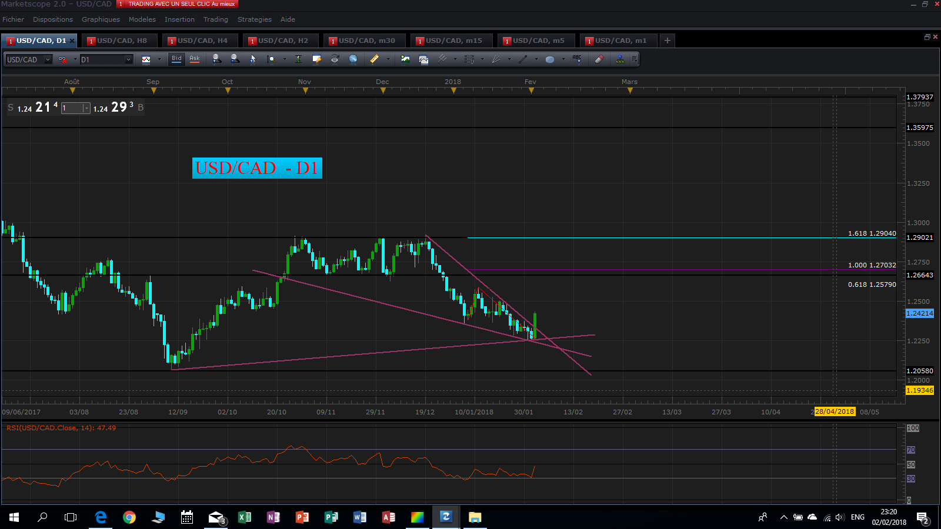Select the eraser tool in the toolbar
Screen dimensions: 941x529
(599, 59)
